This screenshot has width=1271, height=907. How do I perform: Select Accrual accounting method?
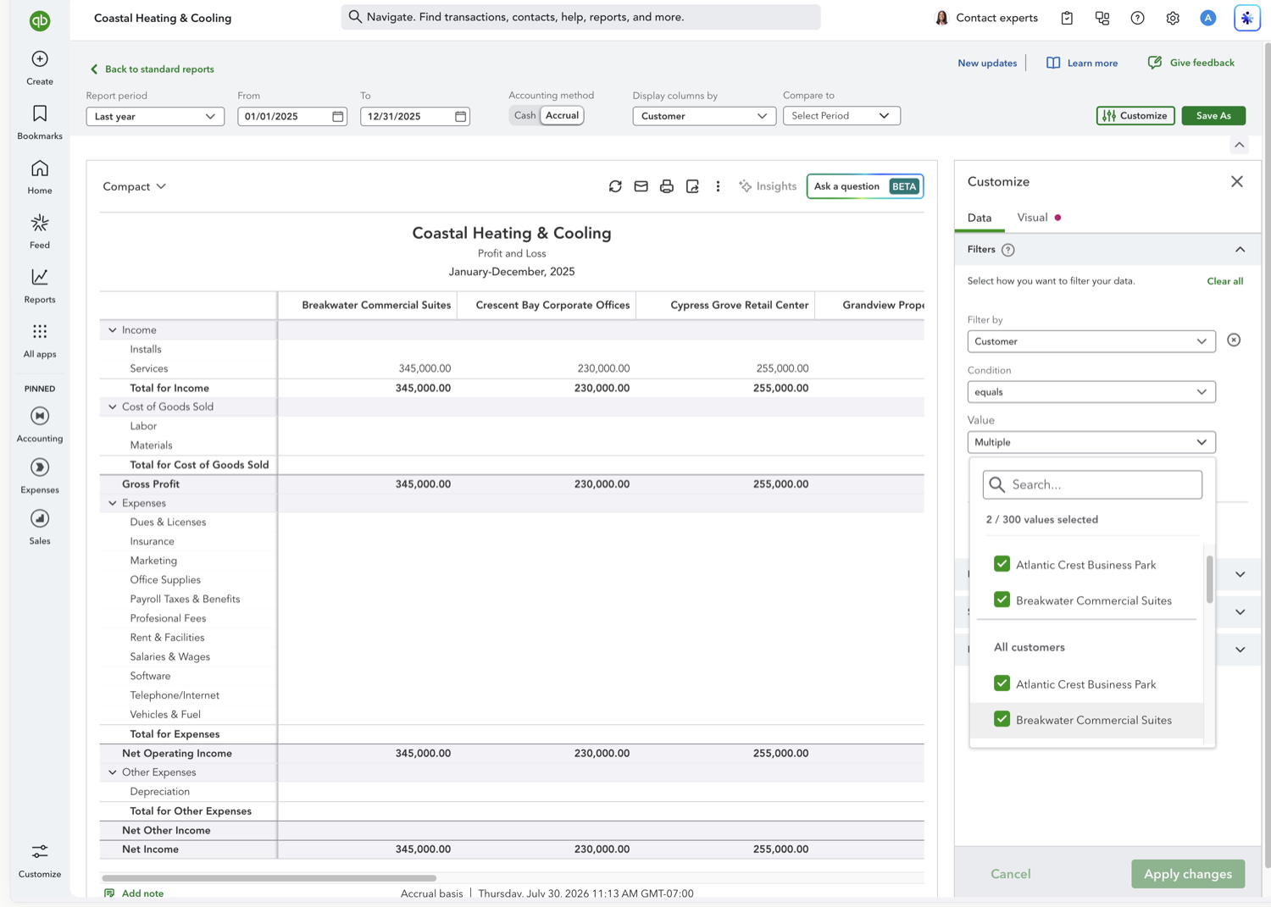(562, 116)
